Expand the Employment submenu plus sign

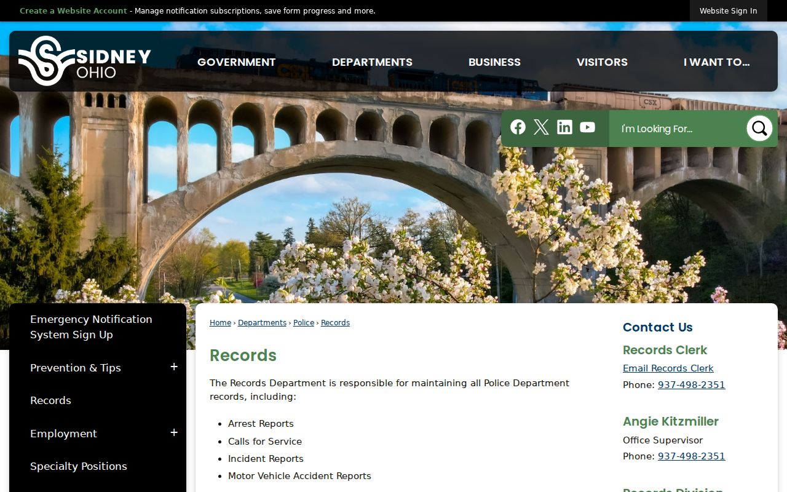coord(174,433)
